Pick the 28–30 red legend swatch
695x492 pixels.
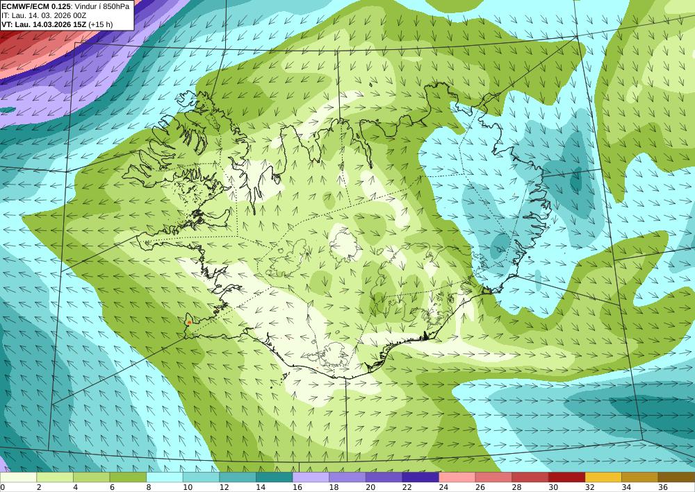pos(530,477)
